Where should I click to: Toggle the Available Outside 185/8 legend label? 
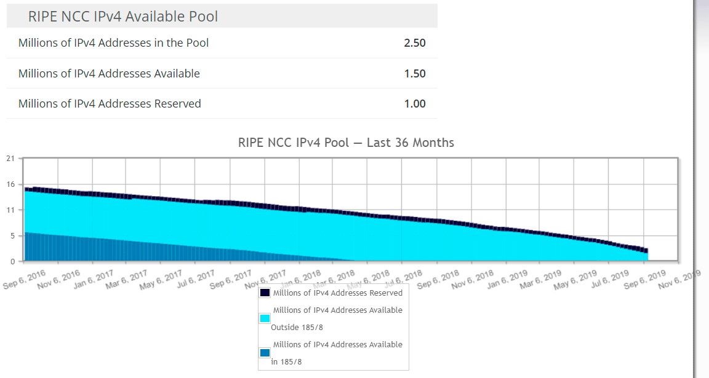(337, 310)
